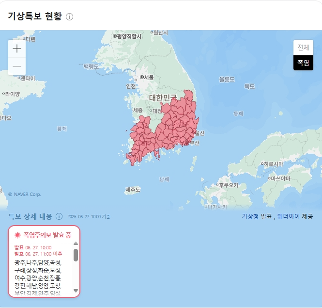Click the 기상특보 현황 title
Viewport: 322px width, 308px height.
click(x=35, y=16)
